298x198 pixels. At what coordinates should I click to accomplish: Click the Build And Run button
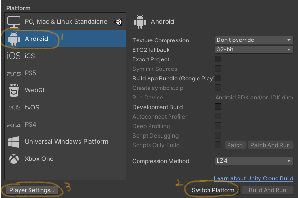268,190
